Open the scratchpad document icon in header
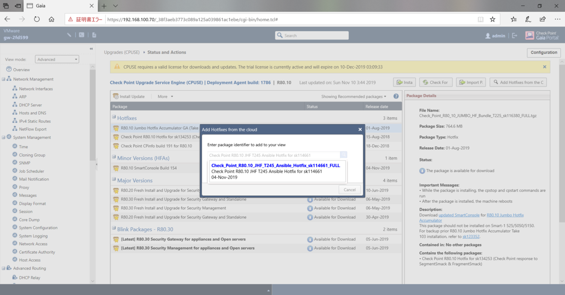Screen dimensions: 565x295 [94, 35]
